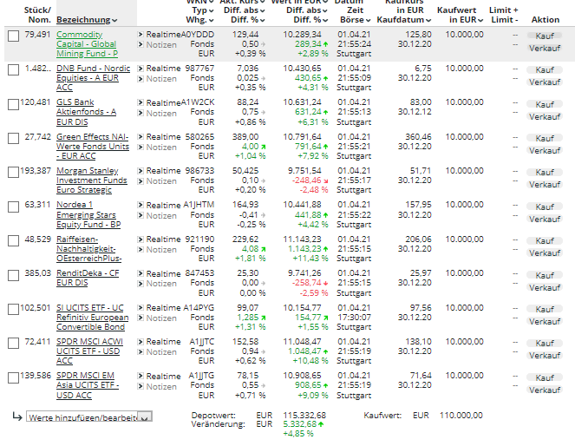The height and width of the screenshot is (446, 575).
Task: Tick the Nordea 1 Emerging Stars checkbox
Action: pos(14,207)
